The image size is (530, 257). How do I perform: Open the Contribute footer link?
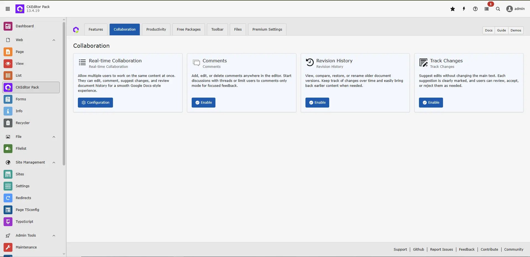tap(489, 250)
